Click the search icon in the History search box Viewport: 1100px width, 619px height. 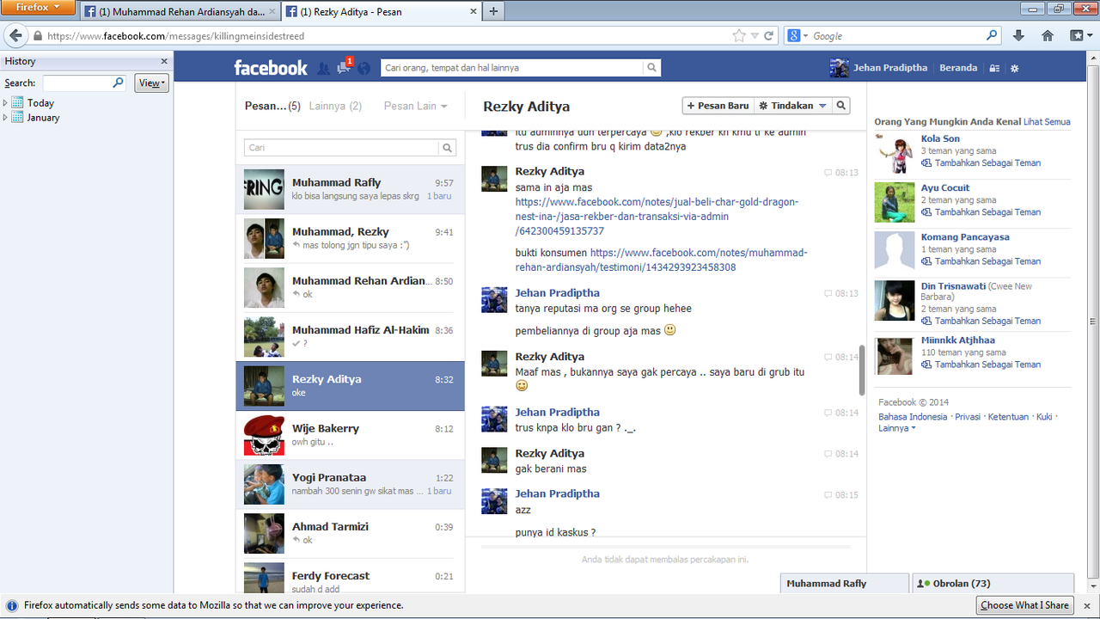point(118,83)
